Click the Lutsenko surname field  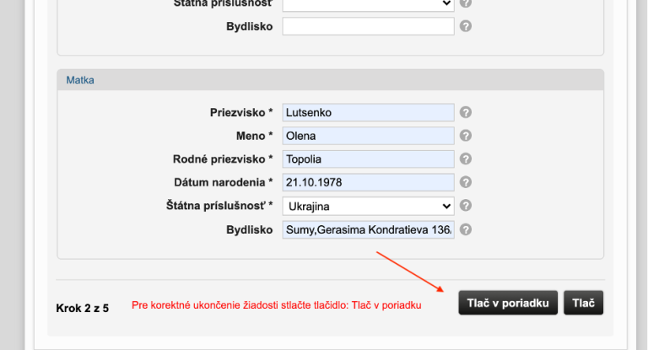click(x=368, y=112)
